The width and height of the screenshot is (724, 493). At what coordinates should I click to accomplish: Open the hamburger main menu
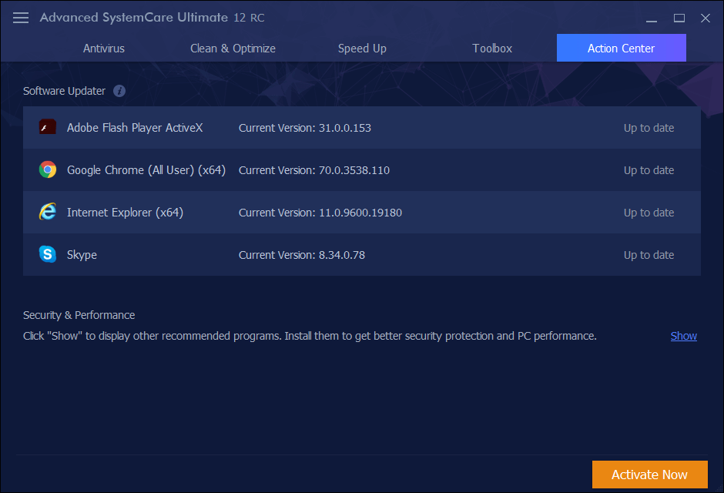pyautogui.click(x=21, y=18)
